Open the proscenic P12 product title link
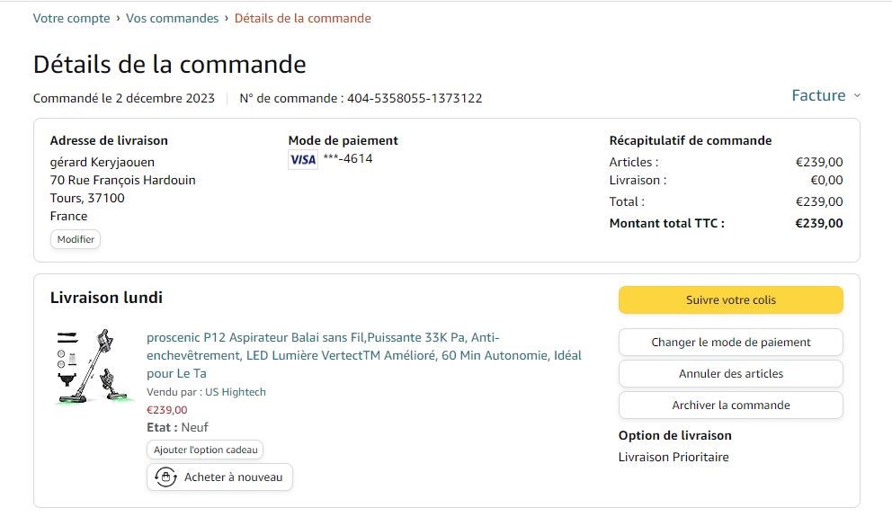The width and height of the screenshot is (892, 526). 363,355
